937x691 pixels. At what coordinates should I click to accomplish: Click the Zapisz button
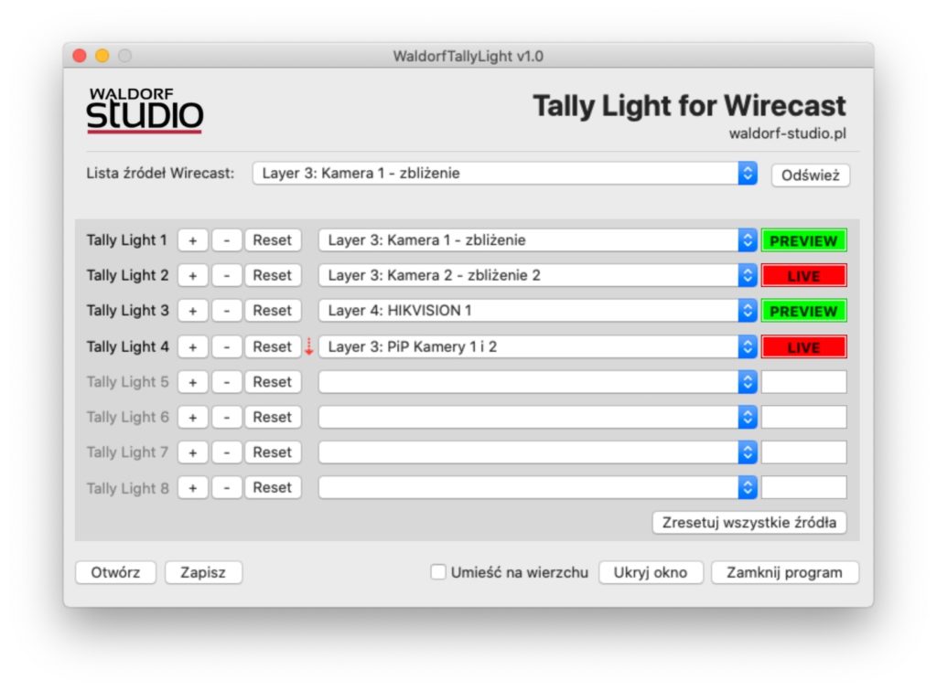pyautogui.click(x=203, y=572)
